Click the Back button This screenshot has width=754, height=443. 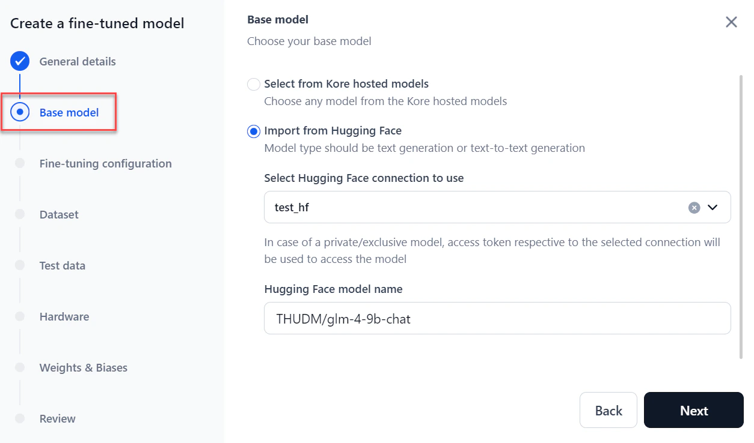(608, 411)
